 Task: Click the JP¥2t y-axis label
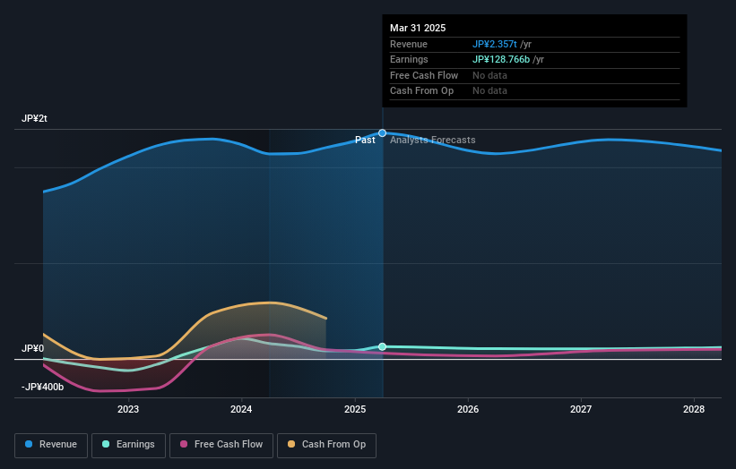(x=34, y=118)
